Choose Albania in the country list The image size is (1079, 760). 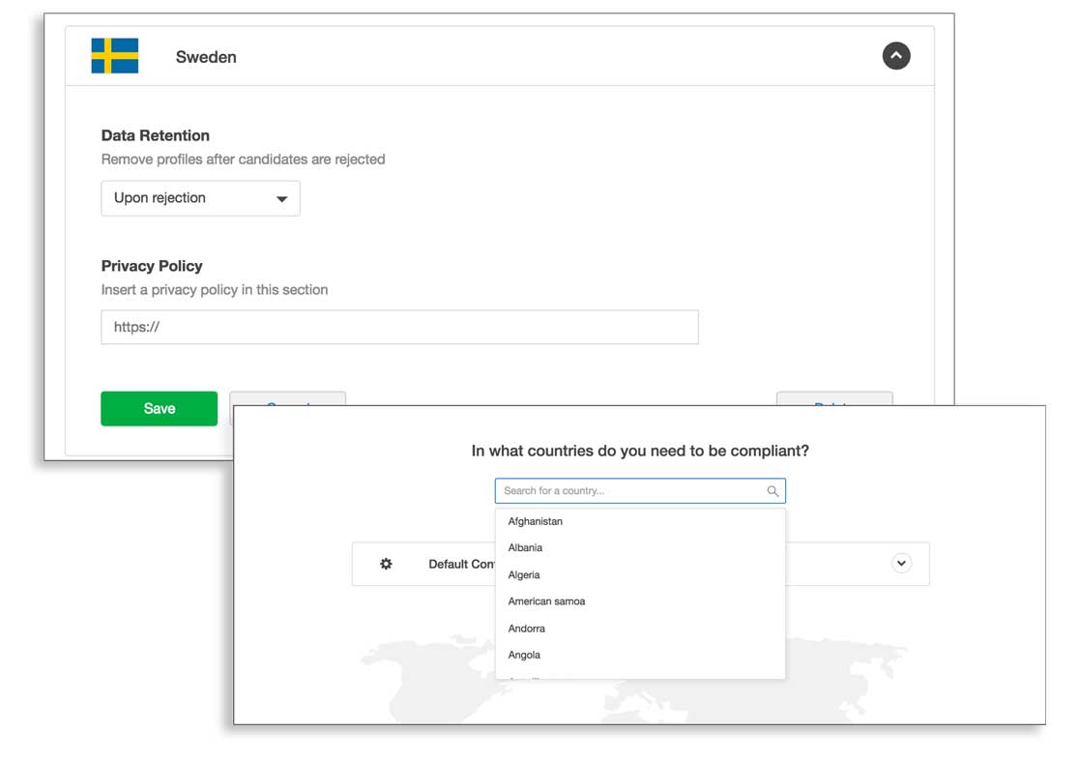(526, 547)
